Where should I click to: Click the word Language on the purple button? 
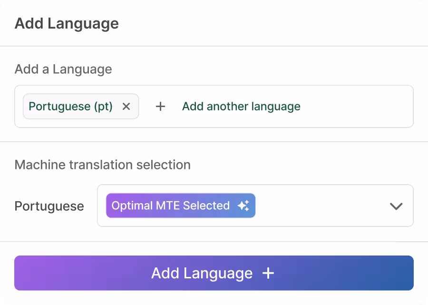[x=218, y=274]
